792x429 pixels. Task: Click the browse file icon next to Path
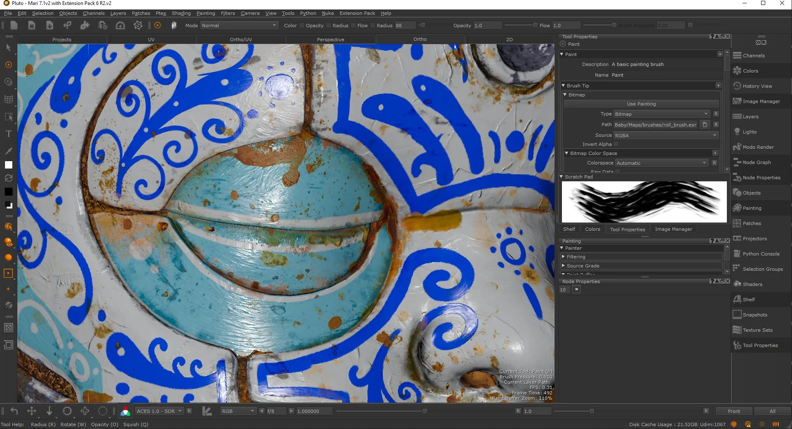(705, 124)
